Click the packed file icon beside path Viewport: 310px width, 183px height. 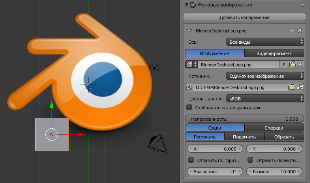(x=189, y=87)
